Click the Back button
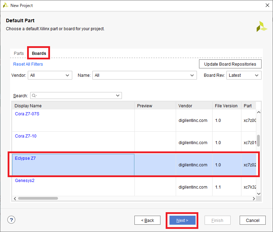Viewport: 273px width, 232px height. tap(147, 220)
